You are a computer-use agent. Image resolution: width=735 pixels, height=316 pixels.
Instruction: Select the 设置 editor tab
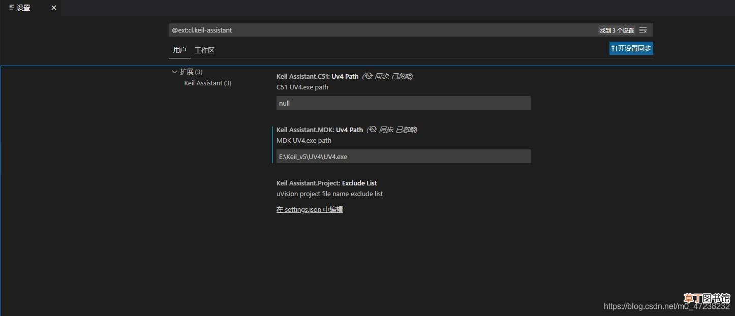point(30,8)
